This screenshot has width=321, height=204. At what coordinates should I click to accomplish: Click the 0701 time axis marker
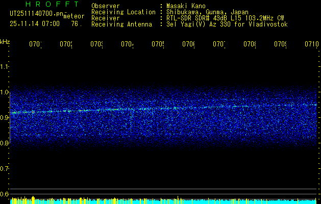coord(35,44)
